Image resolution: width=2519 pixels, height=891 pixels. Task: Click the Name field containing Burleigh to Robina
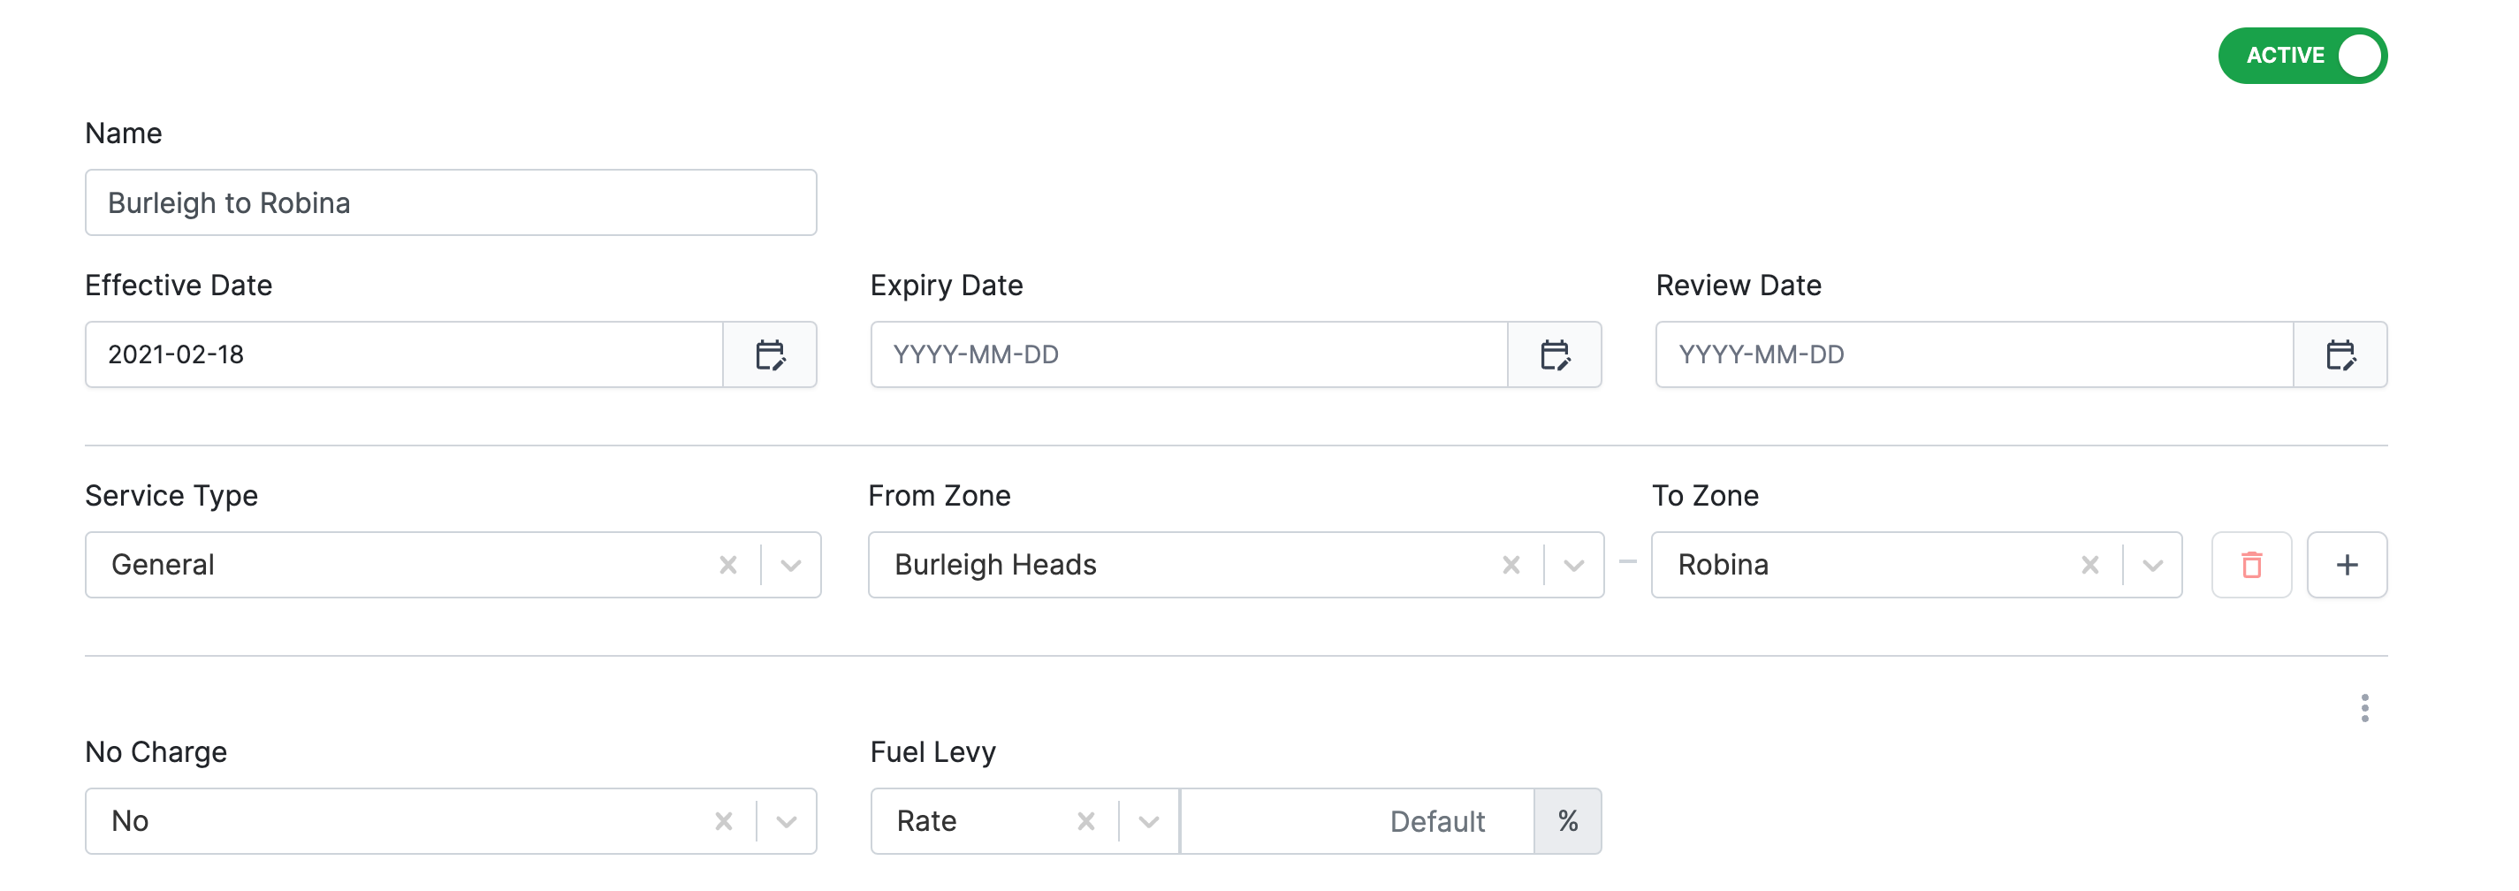pyautogui.click(x=450, y=202)
